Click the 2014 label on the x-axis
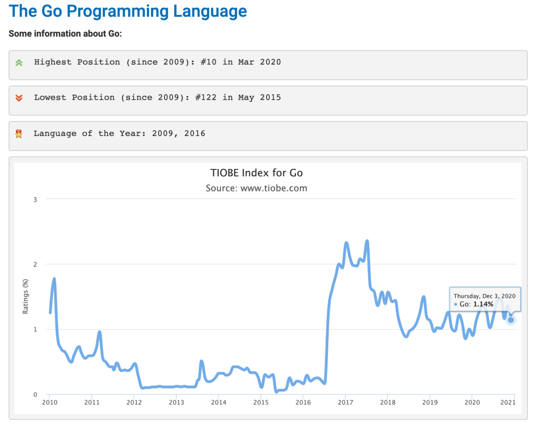Image resolution: width=537 pixels, height=426 pixels. 218,402
